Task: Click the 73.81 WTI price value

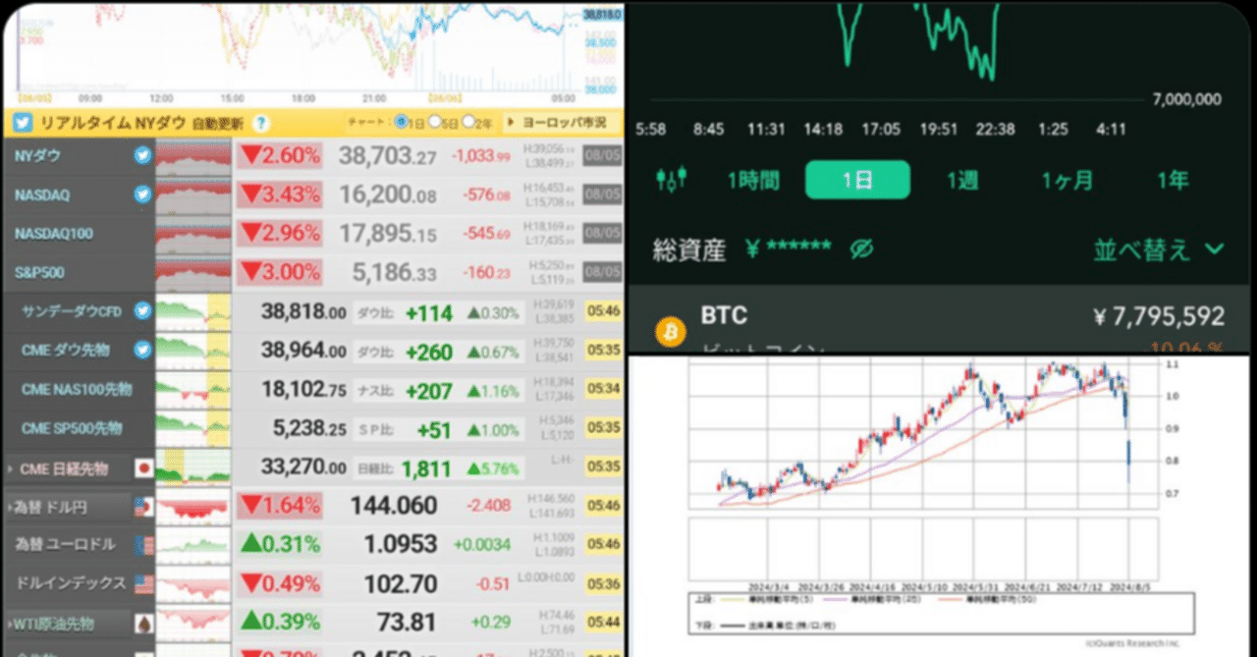Action: pyautogui.click(x=407, y=623)
